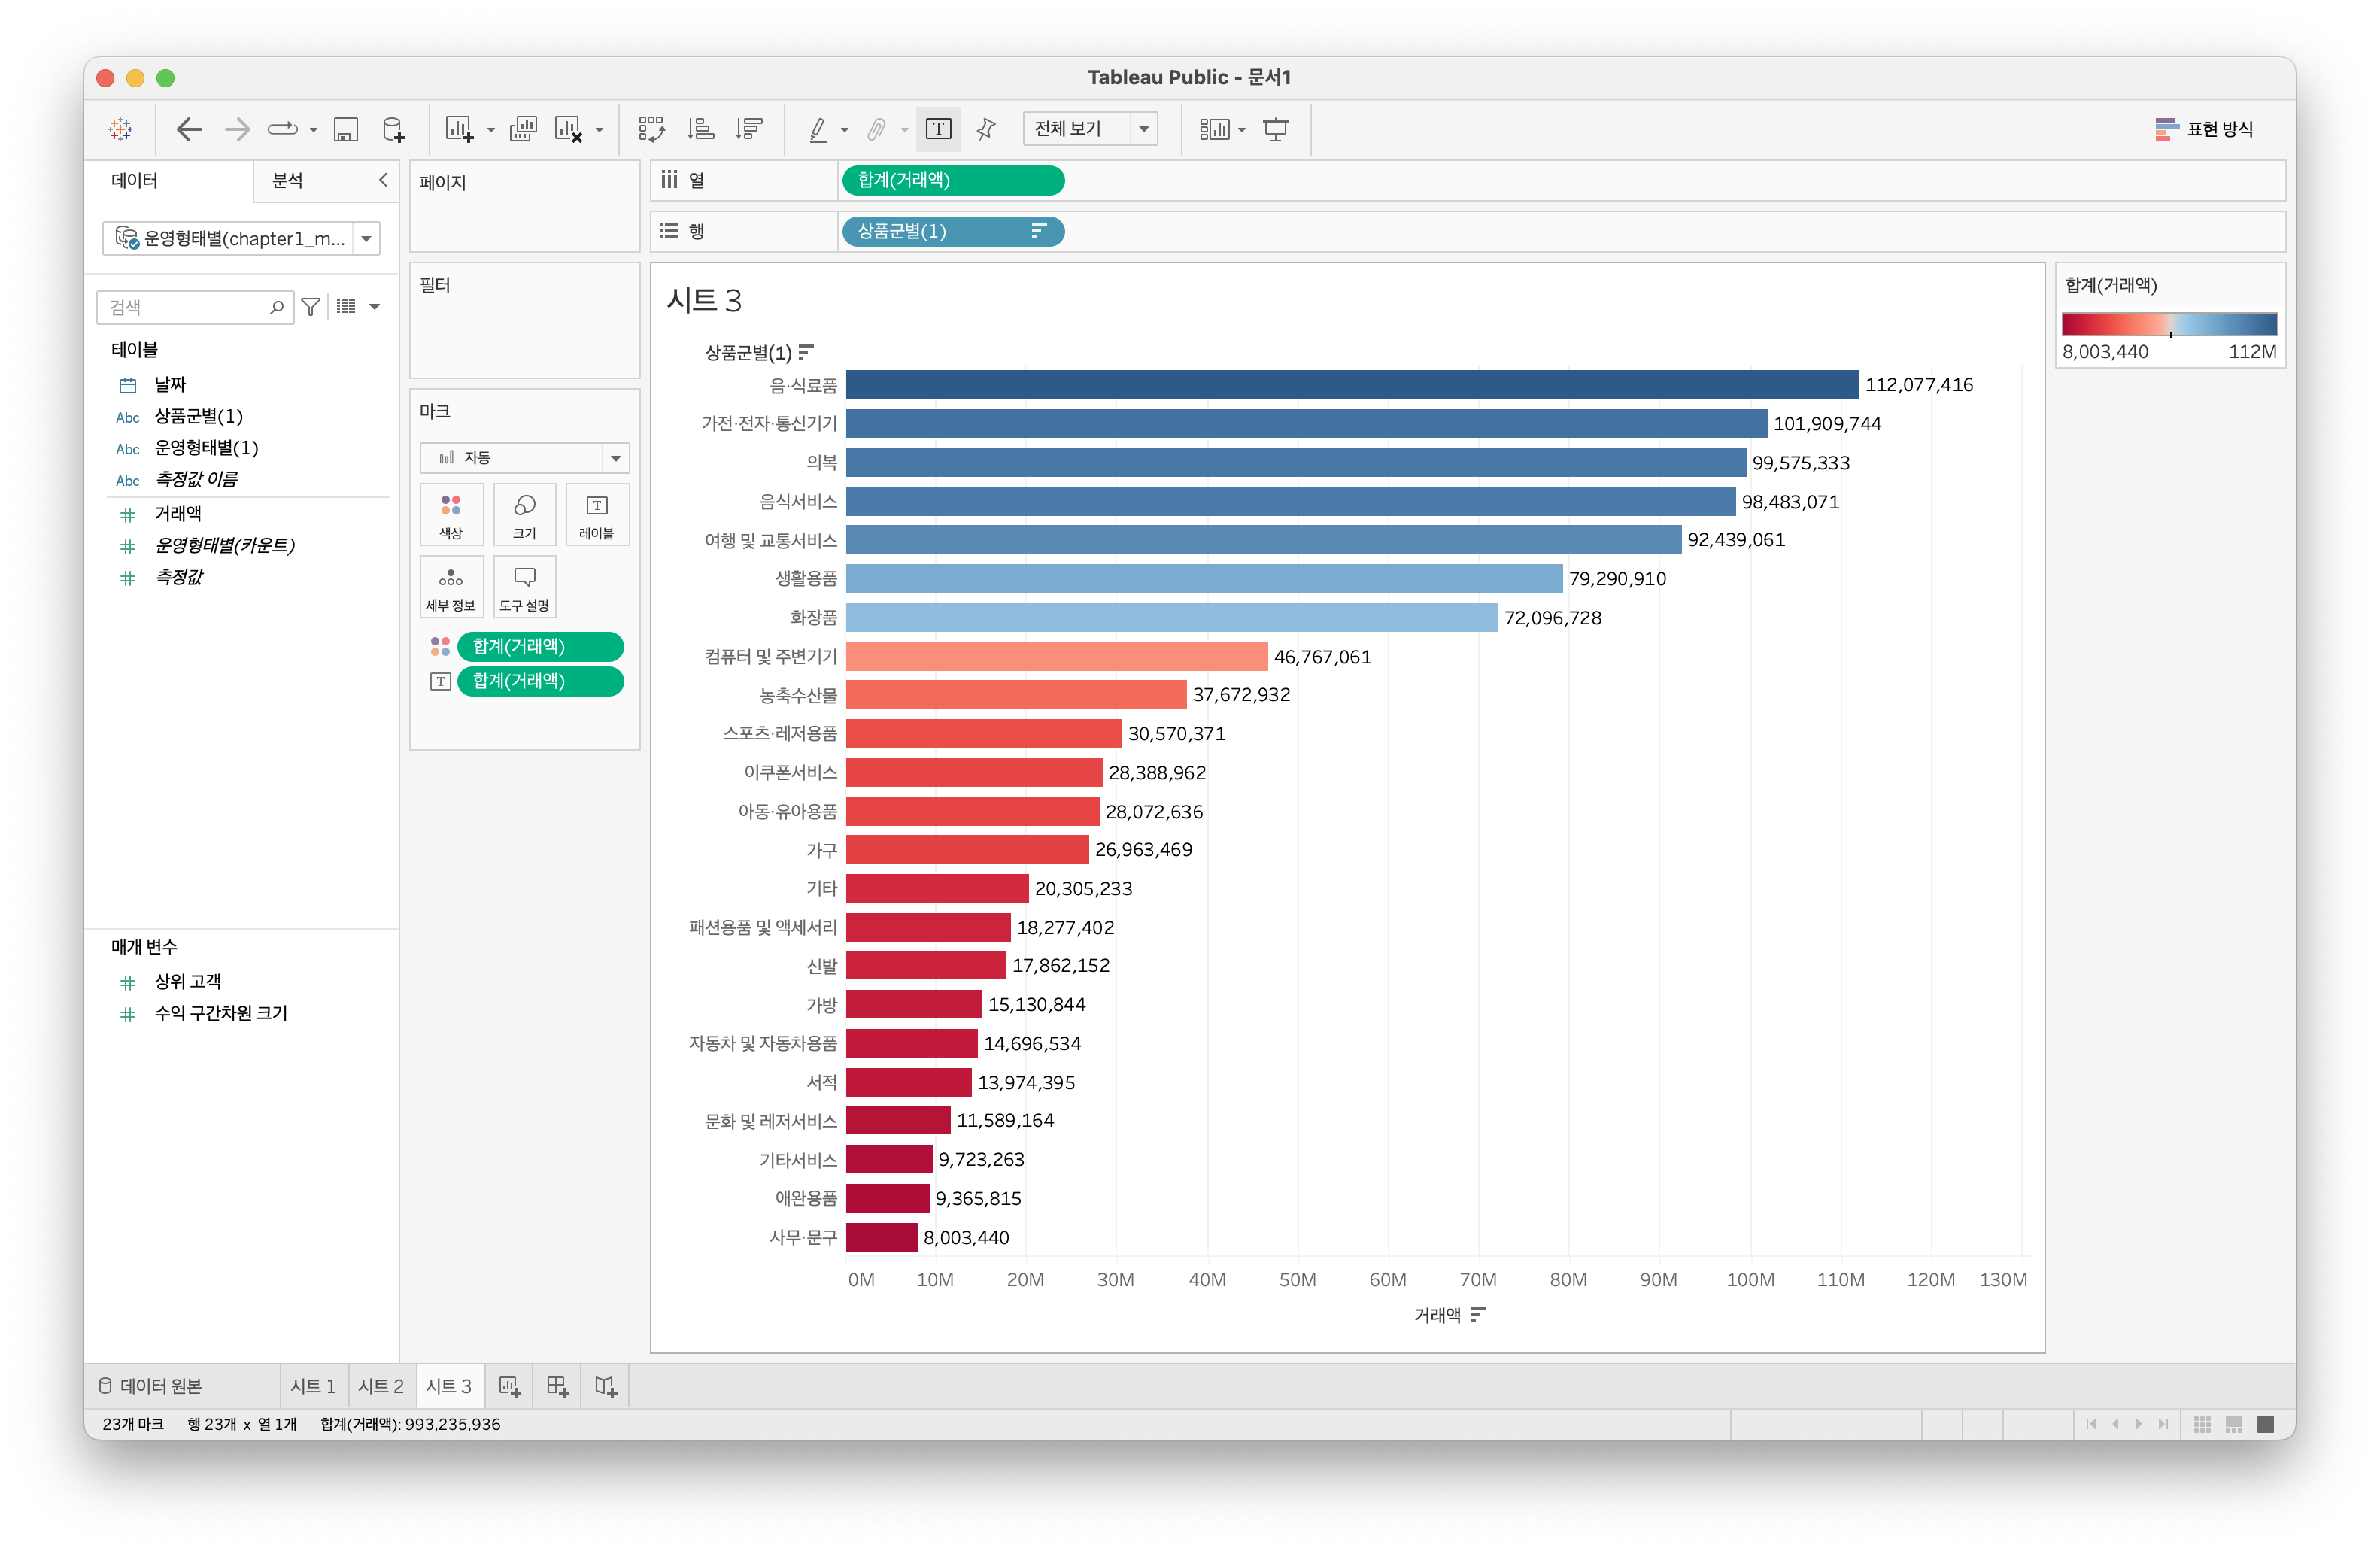Click the 색상 marks card button

point(451,515)
